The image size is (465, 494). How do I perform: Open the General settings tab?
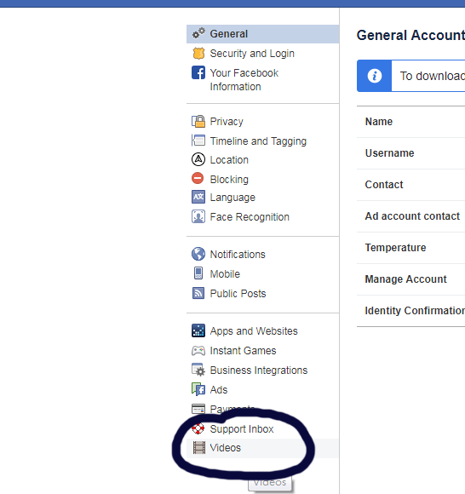(x=263, y=34)
